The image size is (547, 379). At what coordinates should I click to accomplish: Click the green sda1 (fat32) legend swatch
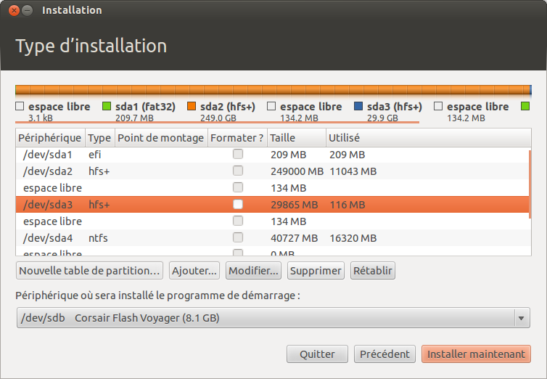(107, 107)
